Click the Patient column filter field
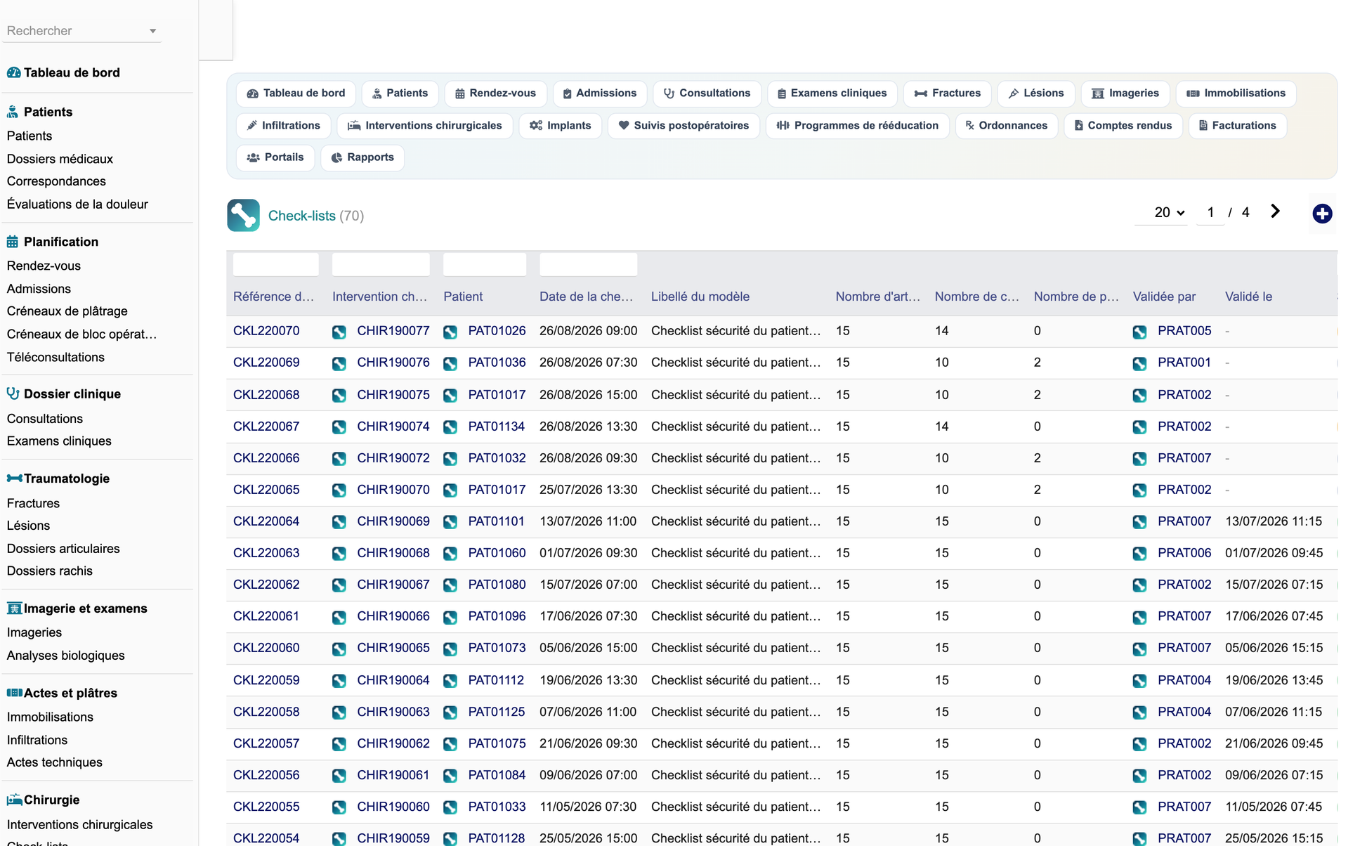The height and width of the screenshot is (846, 1367). point(485,265)
